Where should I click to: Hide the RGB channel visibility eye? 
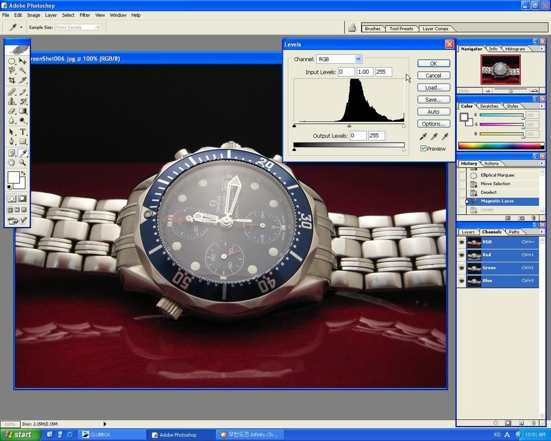[461, 242]
